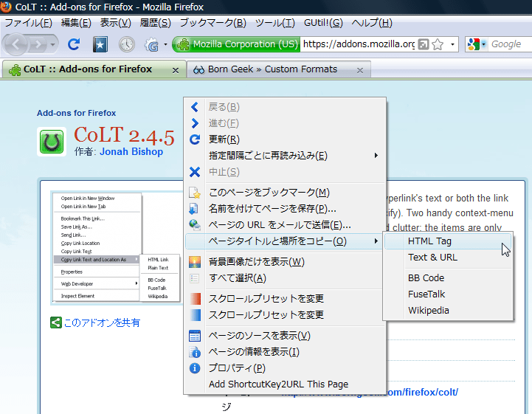Screen dimensions: 532x414
Task: Click the GUtil gear toolbar icon
Action: pyautogui.click(x=152, y=44)
